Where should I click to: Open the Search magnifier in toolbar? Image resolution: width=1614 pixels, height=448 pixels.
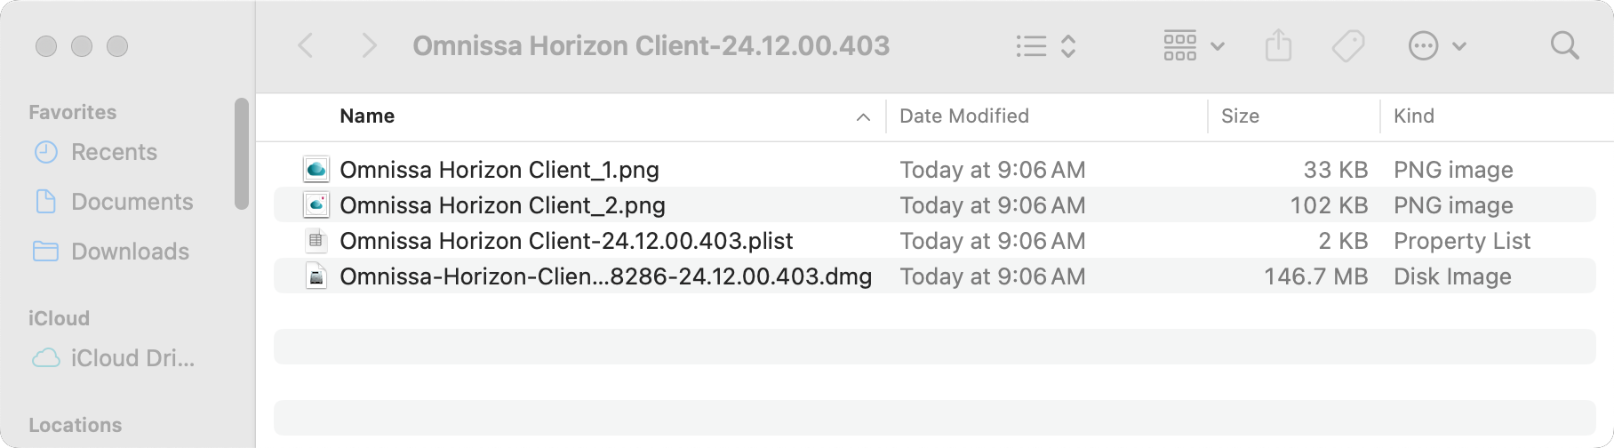tap(1564, 45)
